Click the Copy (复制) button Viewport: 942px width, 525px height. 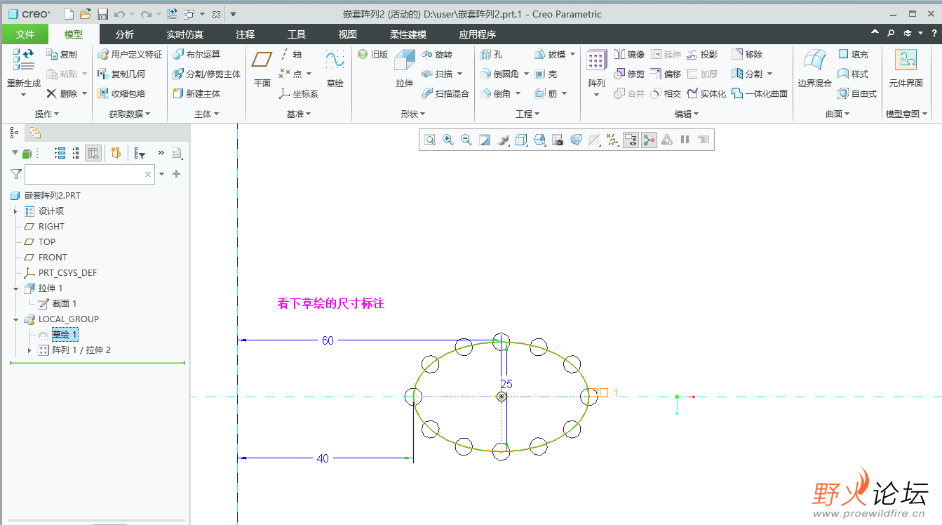(62, 54)
